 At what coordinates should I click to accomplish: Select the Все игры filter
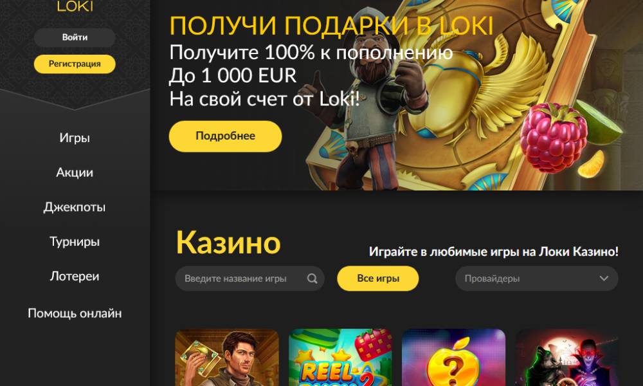(x=377, y=279)
